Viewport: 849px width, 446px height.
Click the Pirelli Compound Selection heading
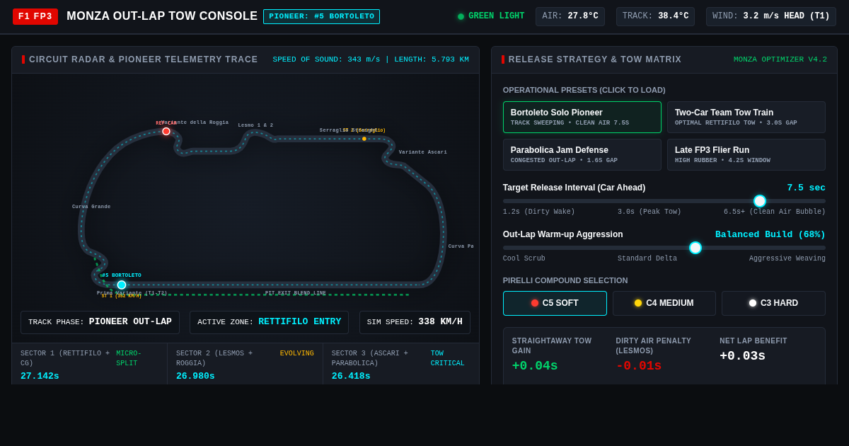tap(565, 280)
